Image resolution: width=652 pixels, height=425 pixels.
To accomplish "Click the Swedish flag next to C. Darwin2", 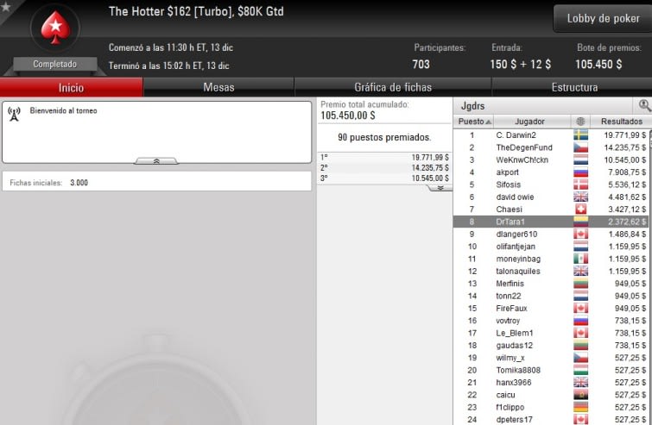I will point(580,134).
